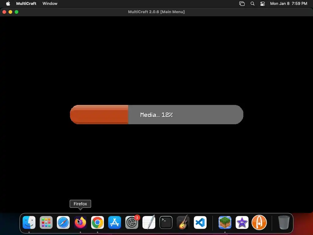
Task: Open the Window menu
Action: pyautogui.click(x=50, y=3)
